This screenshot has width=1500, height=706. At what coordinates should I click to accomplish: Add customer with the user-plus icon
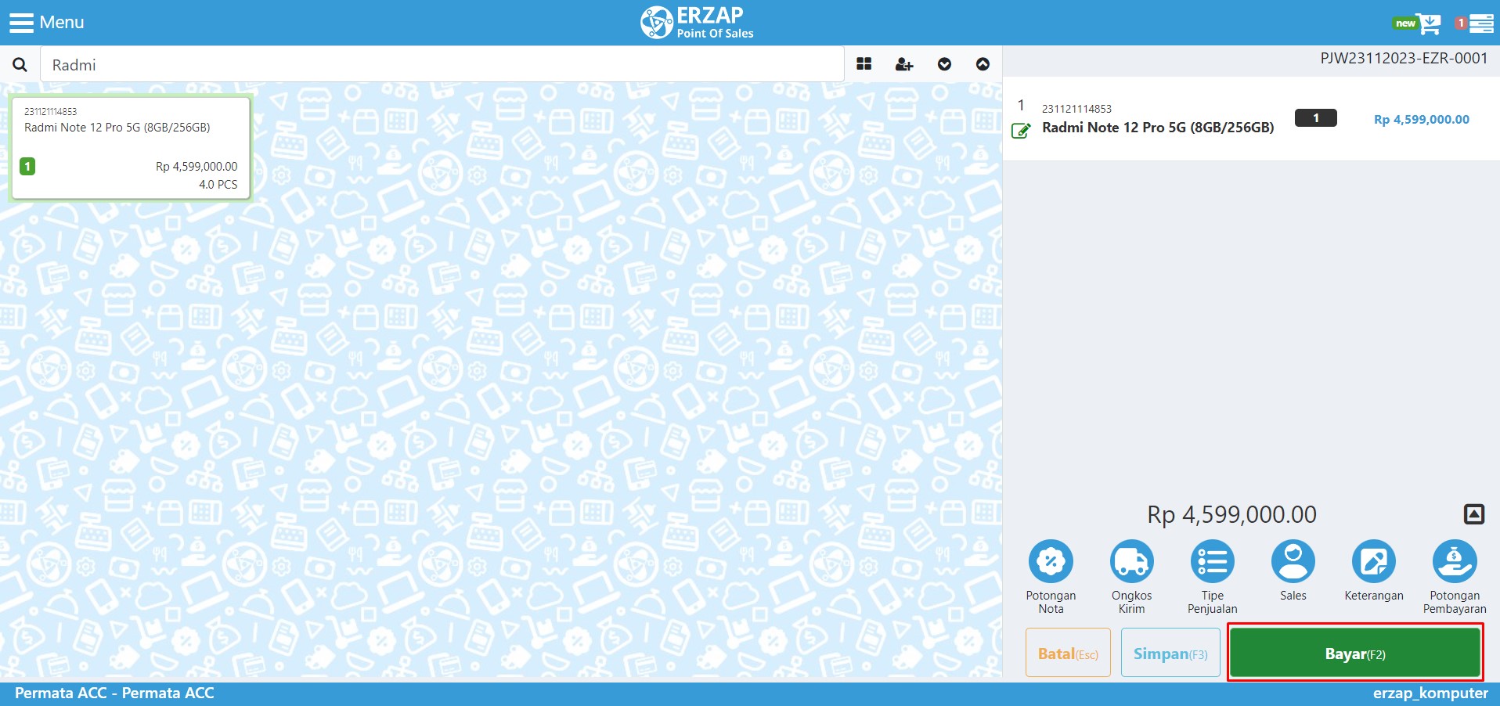click(x=904, y=64)
